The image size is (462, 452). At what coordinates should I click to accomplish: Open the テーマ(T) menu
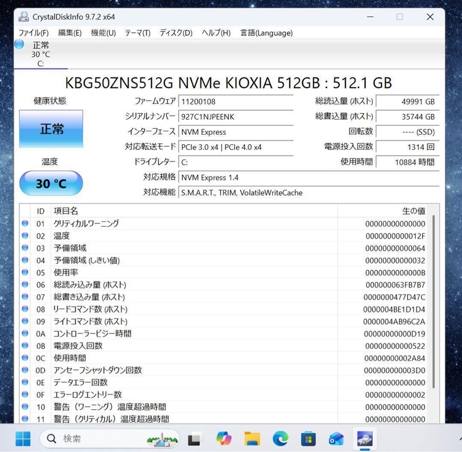tap(136, 33)
